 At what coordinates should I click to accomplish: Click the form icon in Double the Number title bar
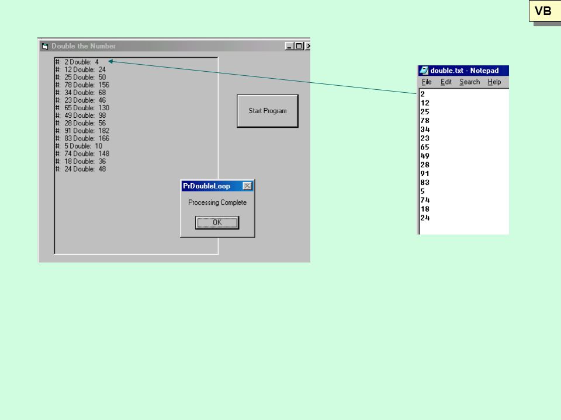click(x=45, y=46)
